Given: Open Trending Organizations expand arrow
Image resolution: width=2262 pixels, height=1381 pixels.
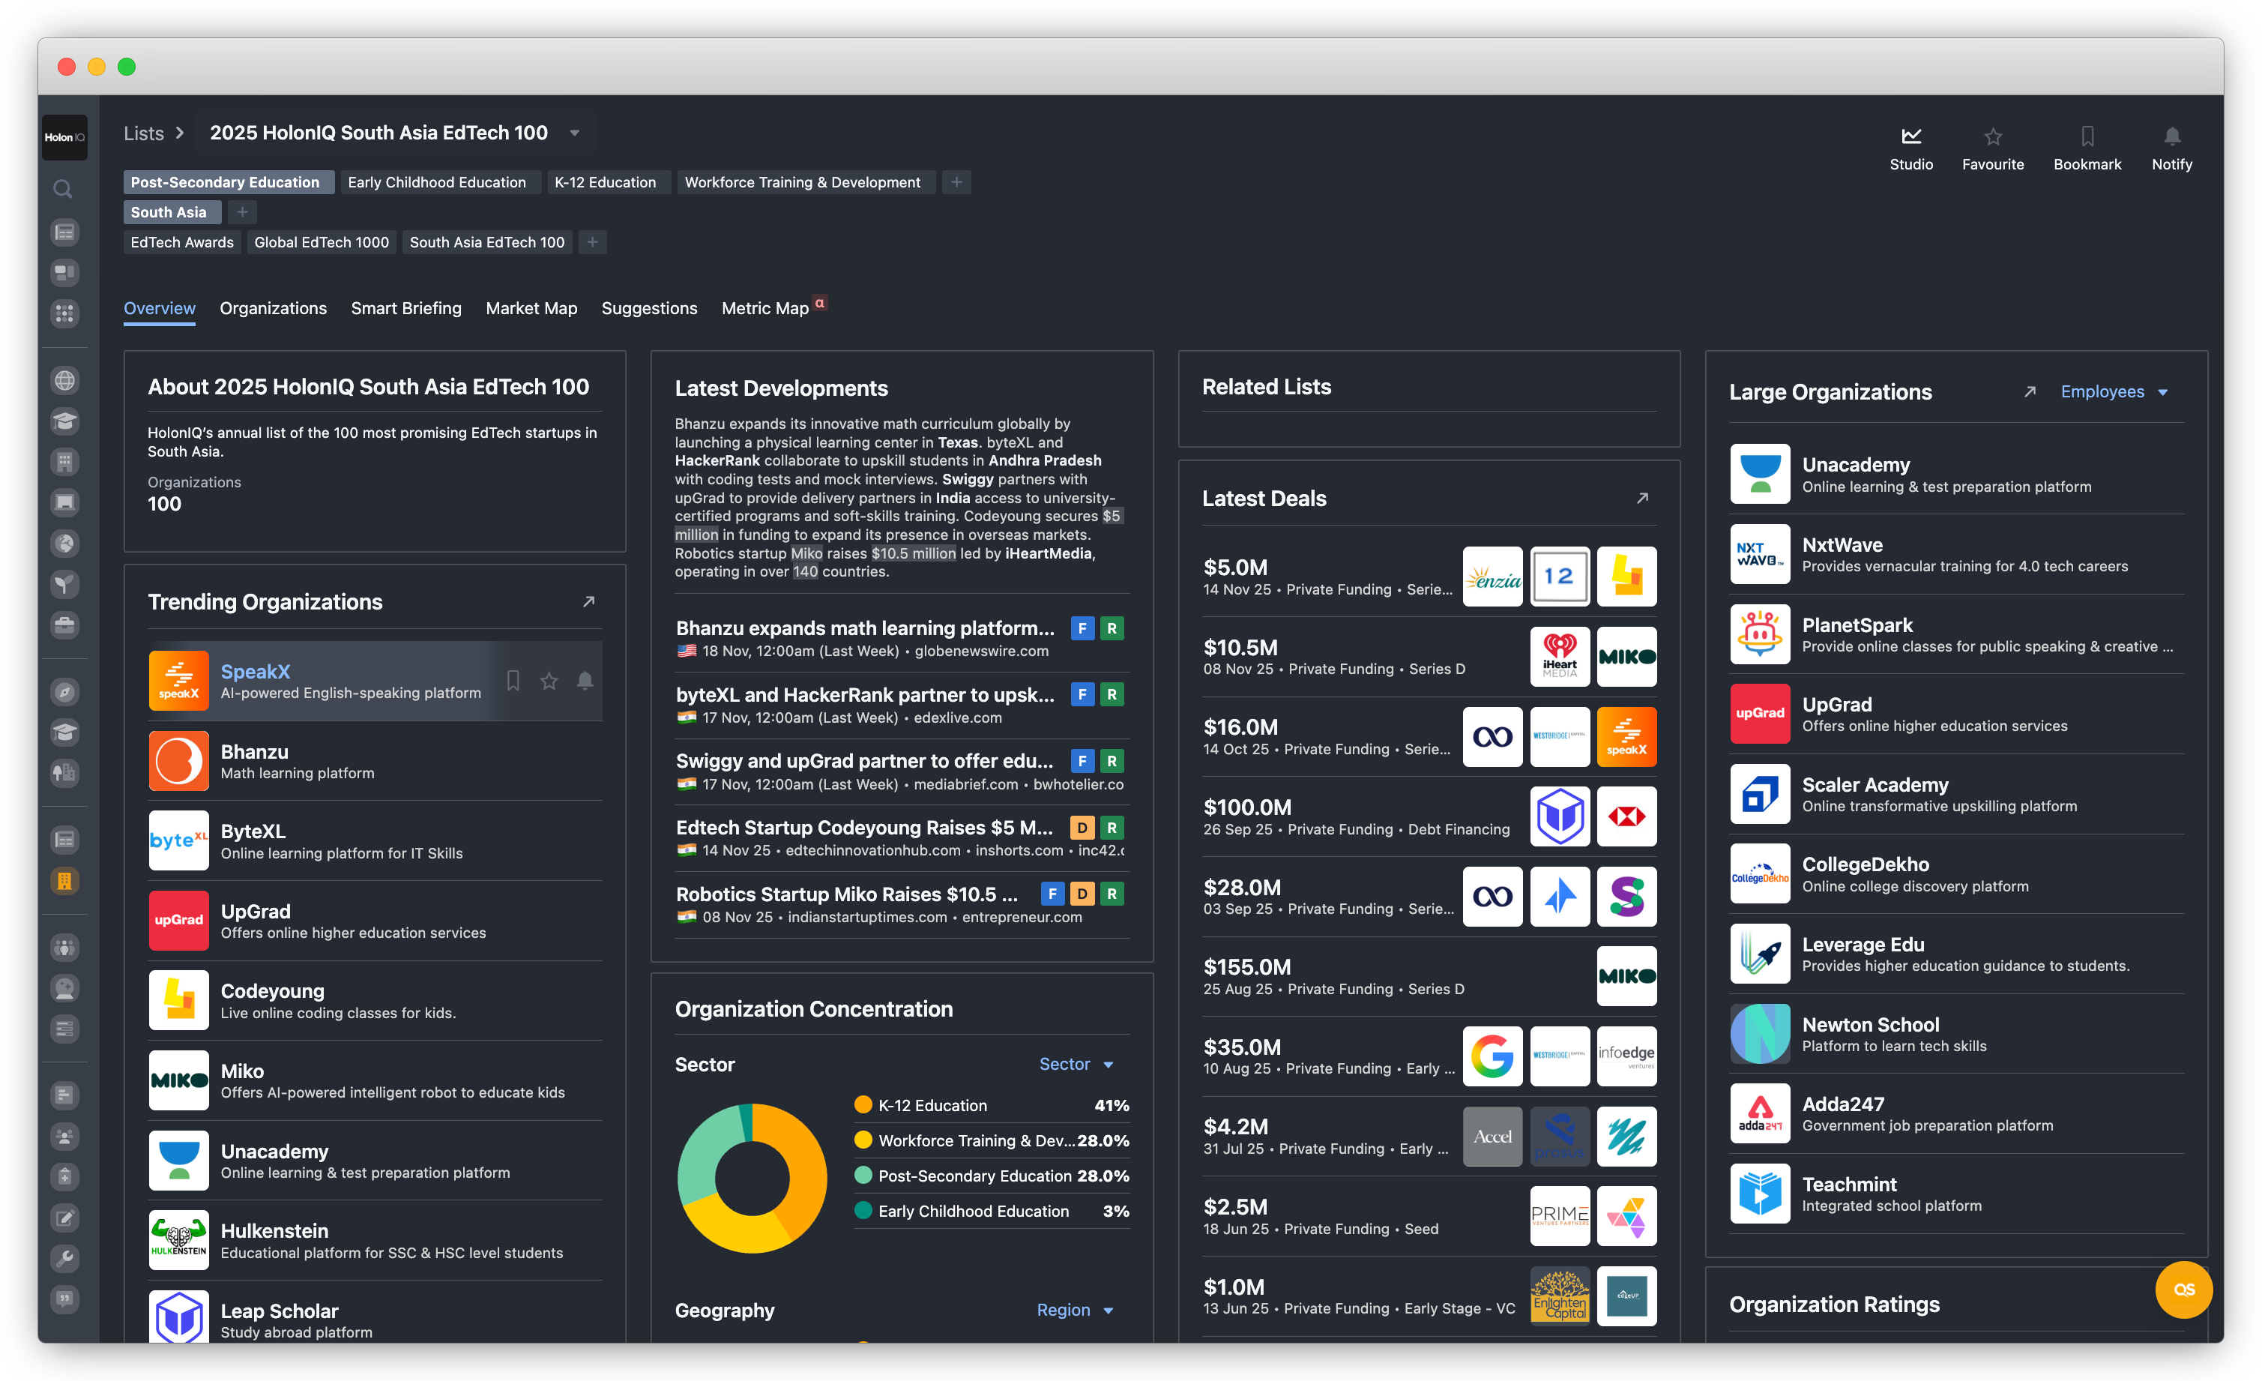Looking at the screenshot, I should tap(588, 601).
